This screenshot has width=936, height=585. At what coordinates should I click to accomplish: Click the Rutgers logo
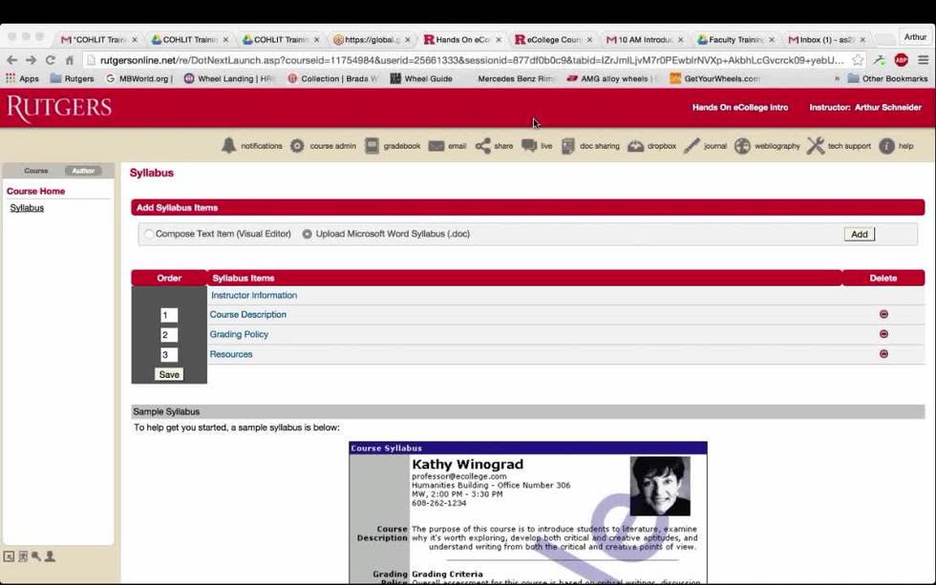(59, 109)
